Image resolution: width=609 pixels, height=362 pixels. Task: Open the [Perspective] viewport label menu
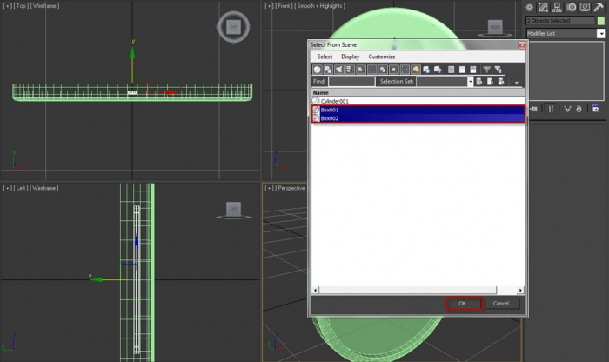coord(291,188)
